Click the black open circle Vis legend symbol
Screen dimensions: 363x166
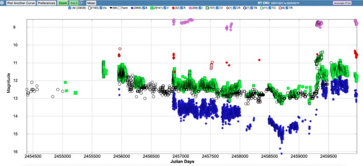[x=89, y=8]
